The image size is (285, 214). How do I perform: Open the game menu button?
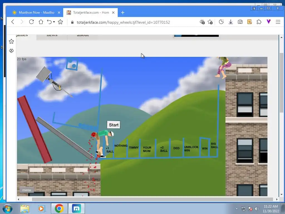pos(26,190)
